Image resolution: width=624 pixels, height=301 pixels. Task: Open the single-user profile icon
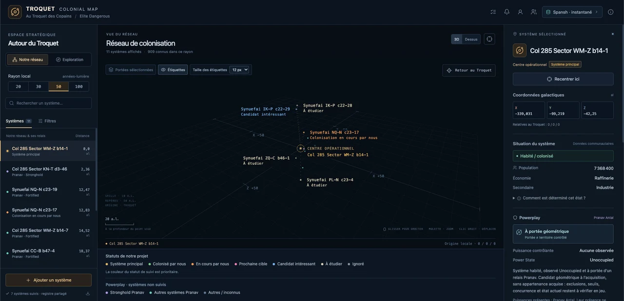click(521, 12)
